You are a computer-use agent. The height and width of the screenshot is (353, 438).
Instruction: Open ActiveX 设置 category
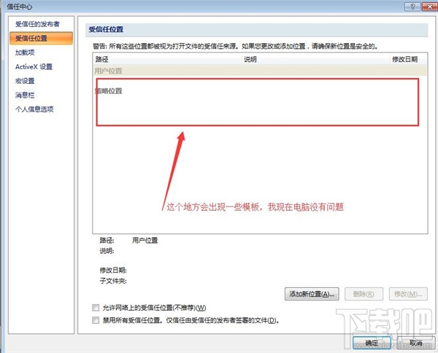pyautogui.click(x=34, y=66)
